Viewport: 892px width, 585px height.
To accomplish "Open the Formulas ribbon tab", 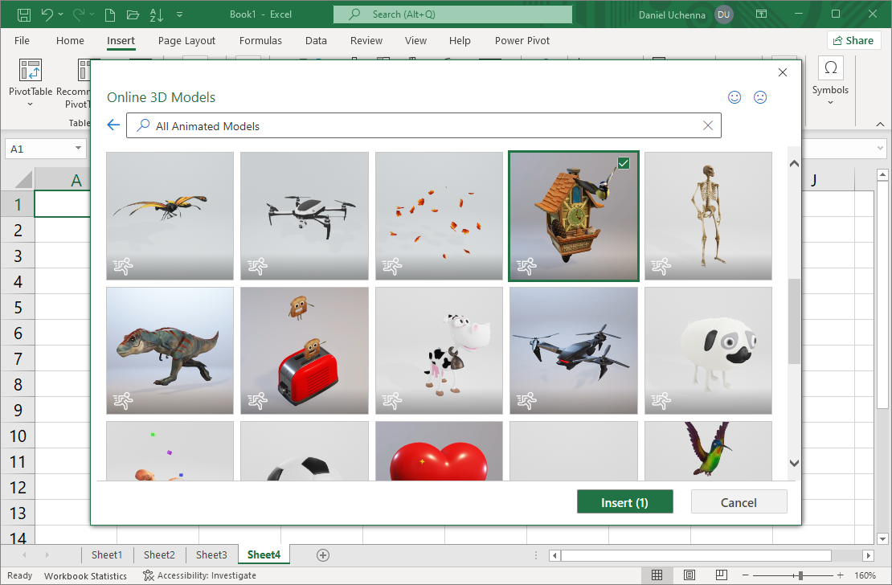I will click(x=260, y=40).
